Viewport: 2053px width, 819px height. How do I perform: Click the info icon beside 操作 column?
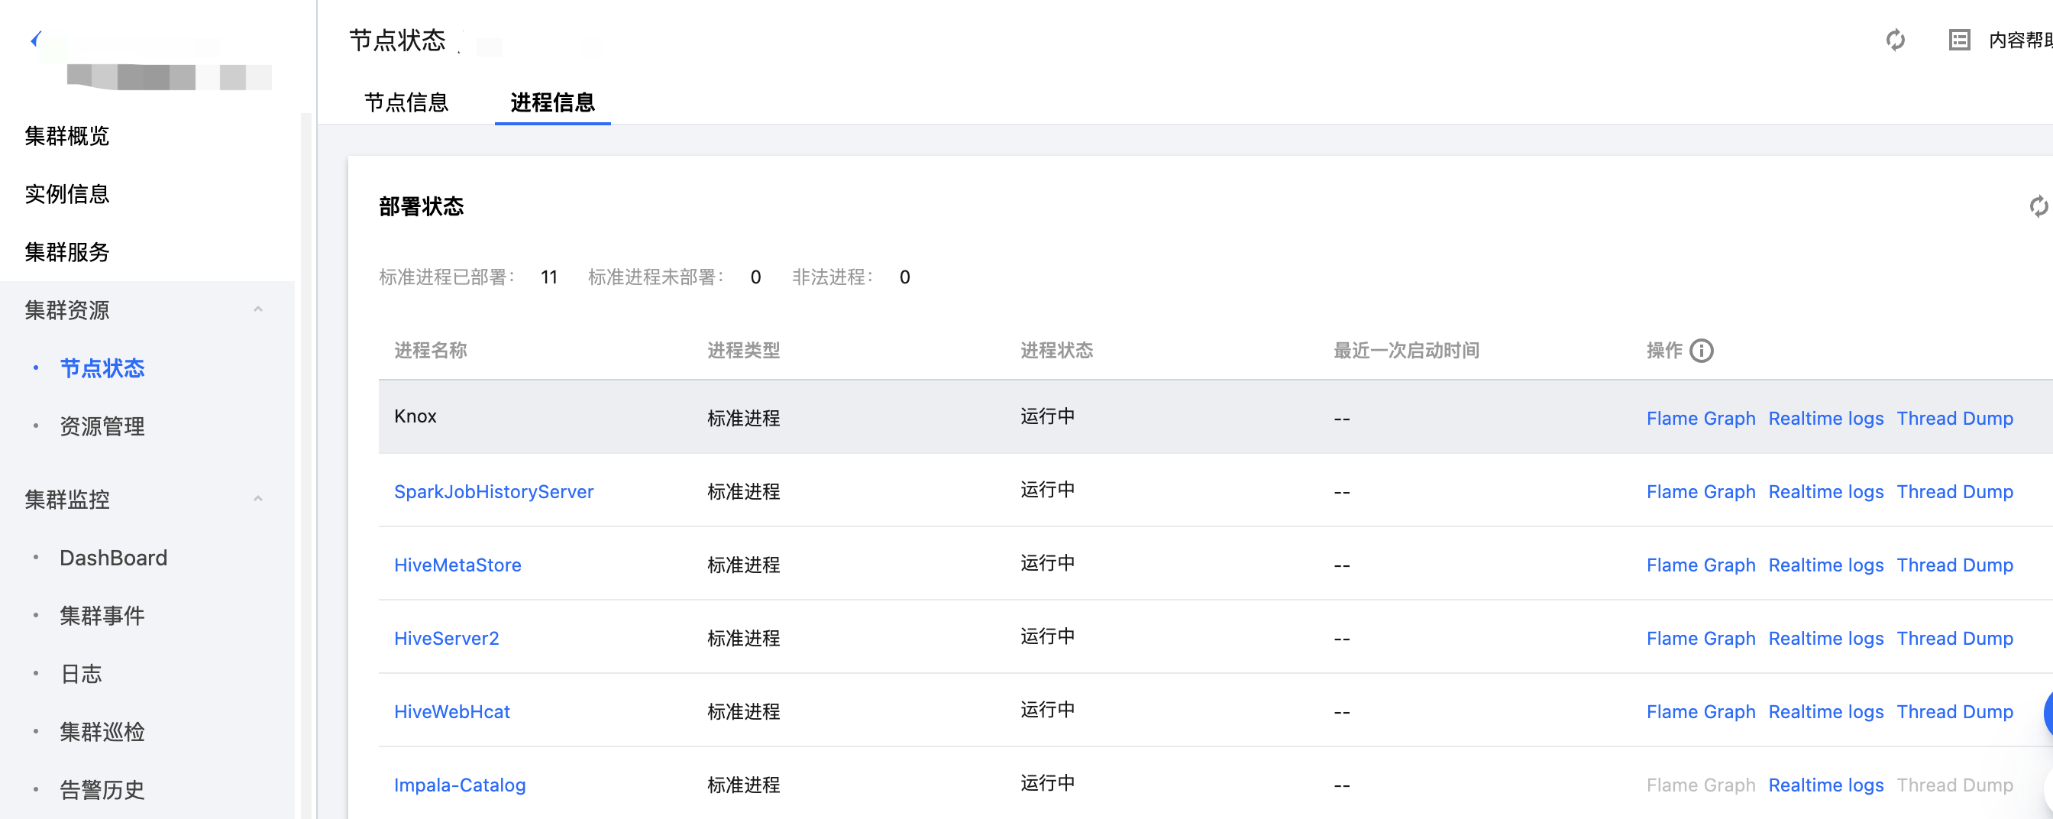point(1701,351)
